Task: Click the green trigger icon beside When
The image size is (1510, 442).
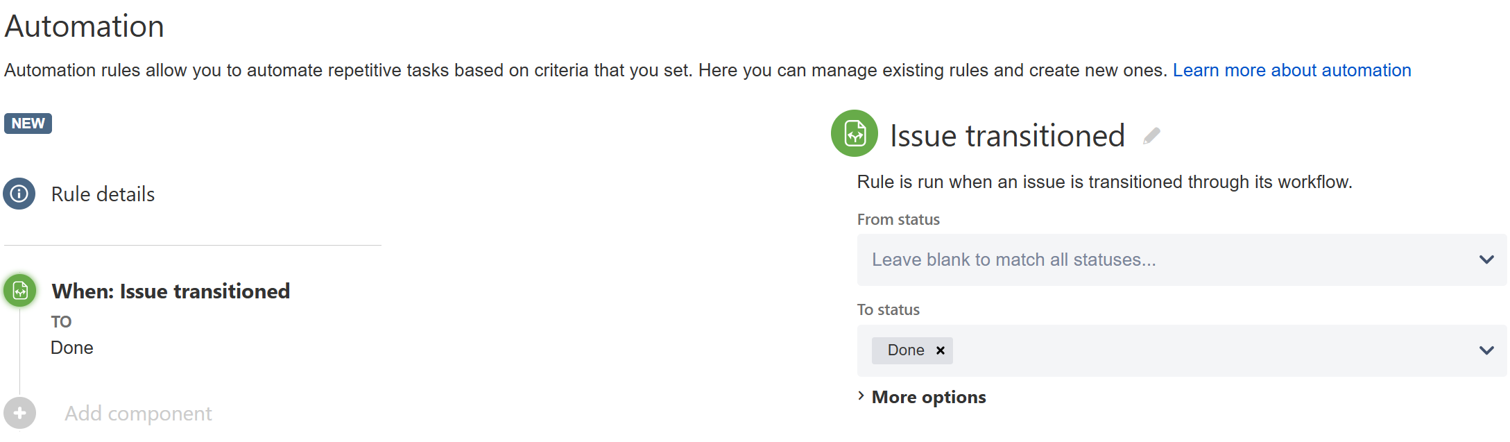Action: 20,291
